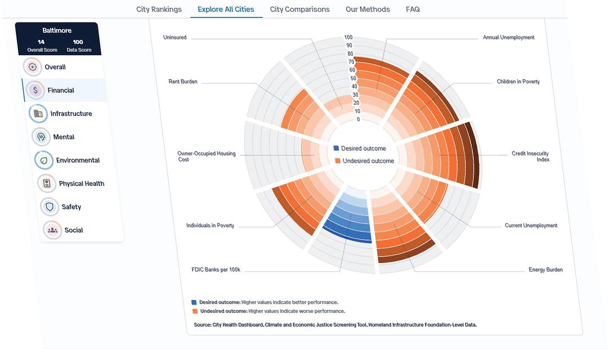Open the Social category label

point(74,230)
